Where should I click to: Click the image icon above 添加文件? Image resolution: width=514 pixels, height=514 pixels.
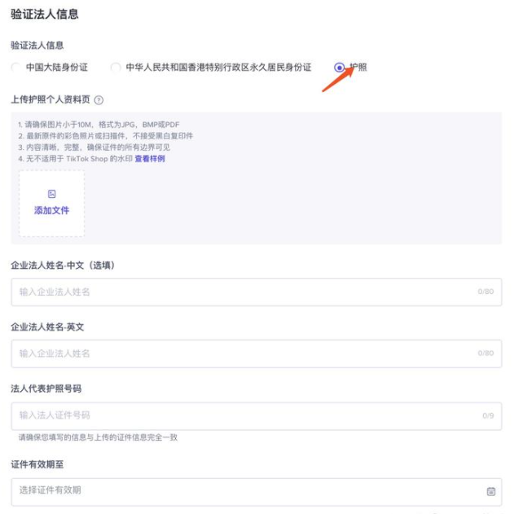tap(52, 194)
